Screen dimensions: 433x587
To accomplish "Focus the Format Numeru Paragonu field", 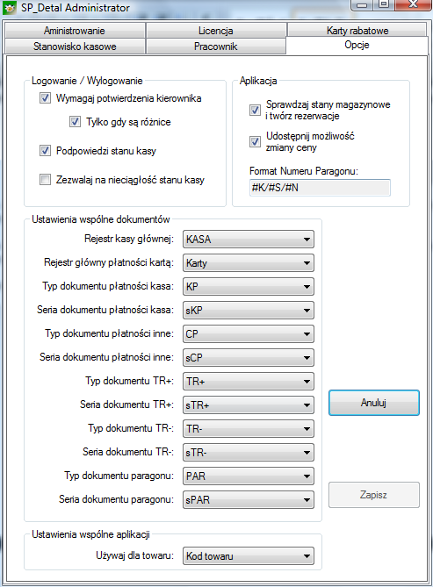I will (320, 188).
